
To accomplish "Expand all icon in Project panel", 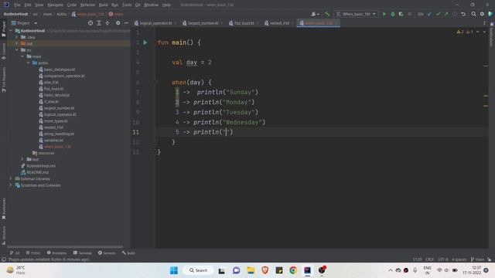I will click(99, 23).
